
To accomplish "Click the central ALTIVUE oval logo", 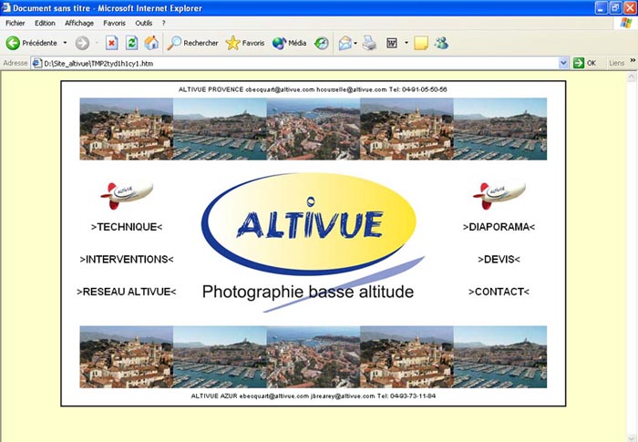I will point(309,224).
